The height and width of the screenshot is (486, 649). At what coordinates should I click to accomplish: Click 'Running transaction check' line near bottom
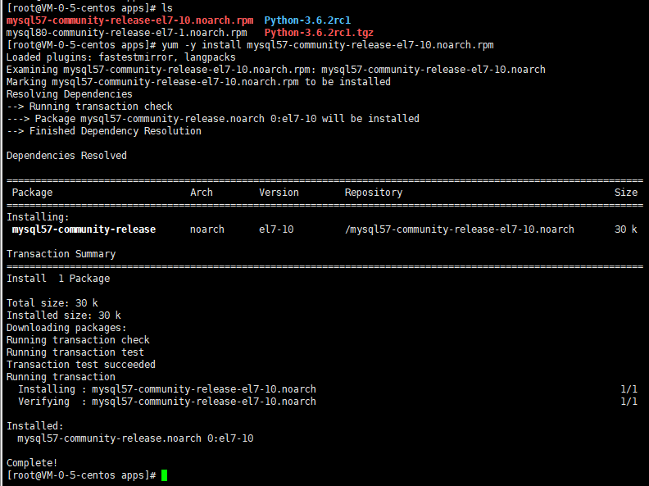point(78,340)
